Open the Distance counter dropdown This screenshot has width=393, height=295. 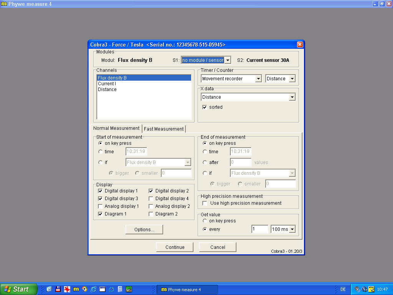coord(292,78)
